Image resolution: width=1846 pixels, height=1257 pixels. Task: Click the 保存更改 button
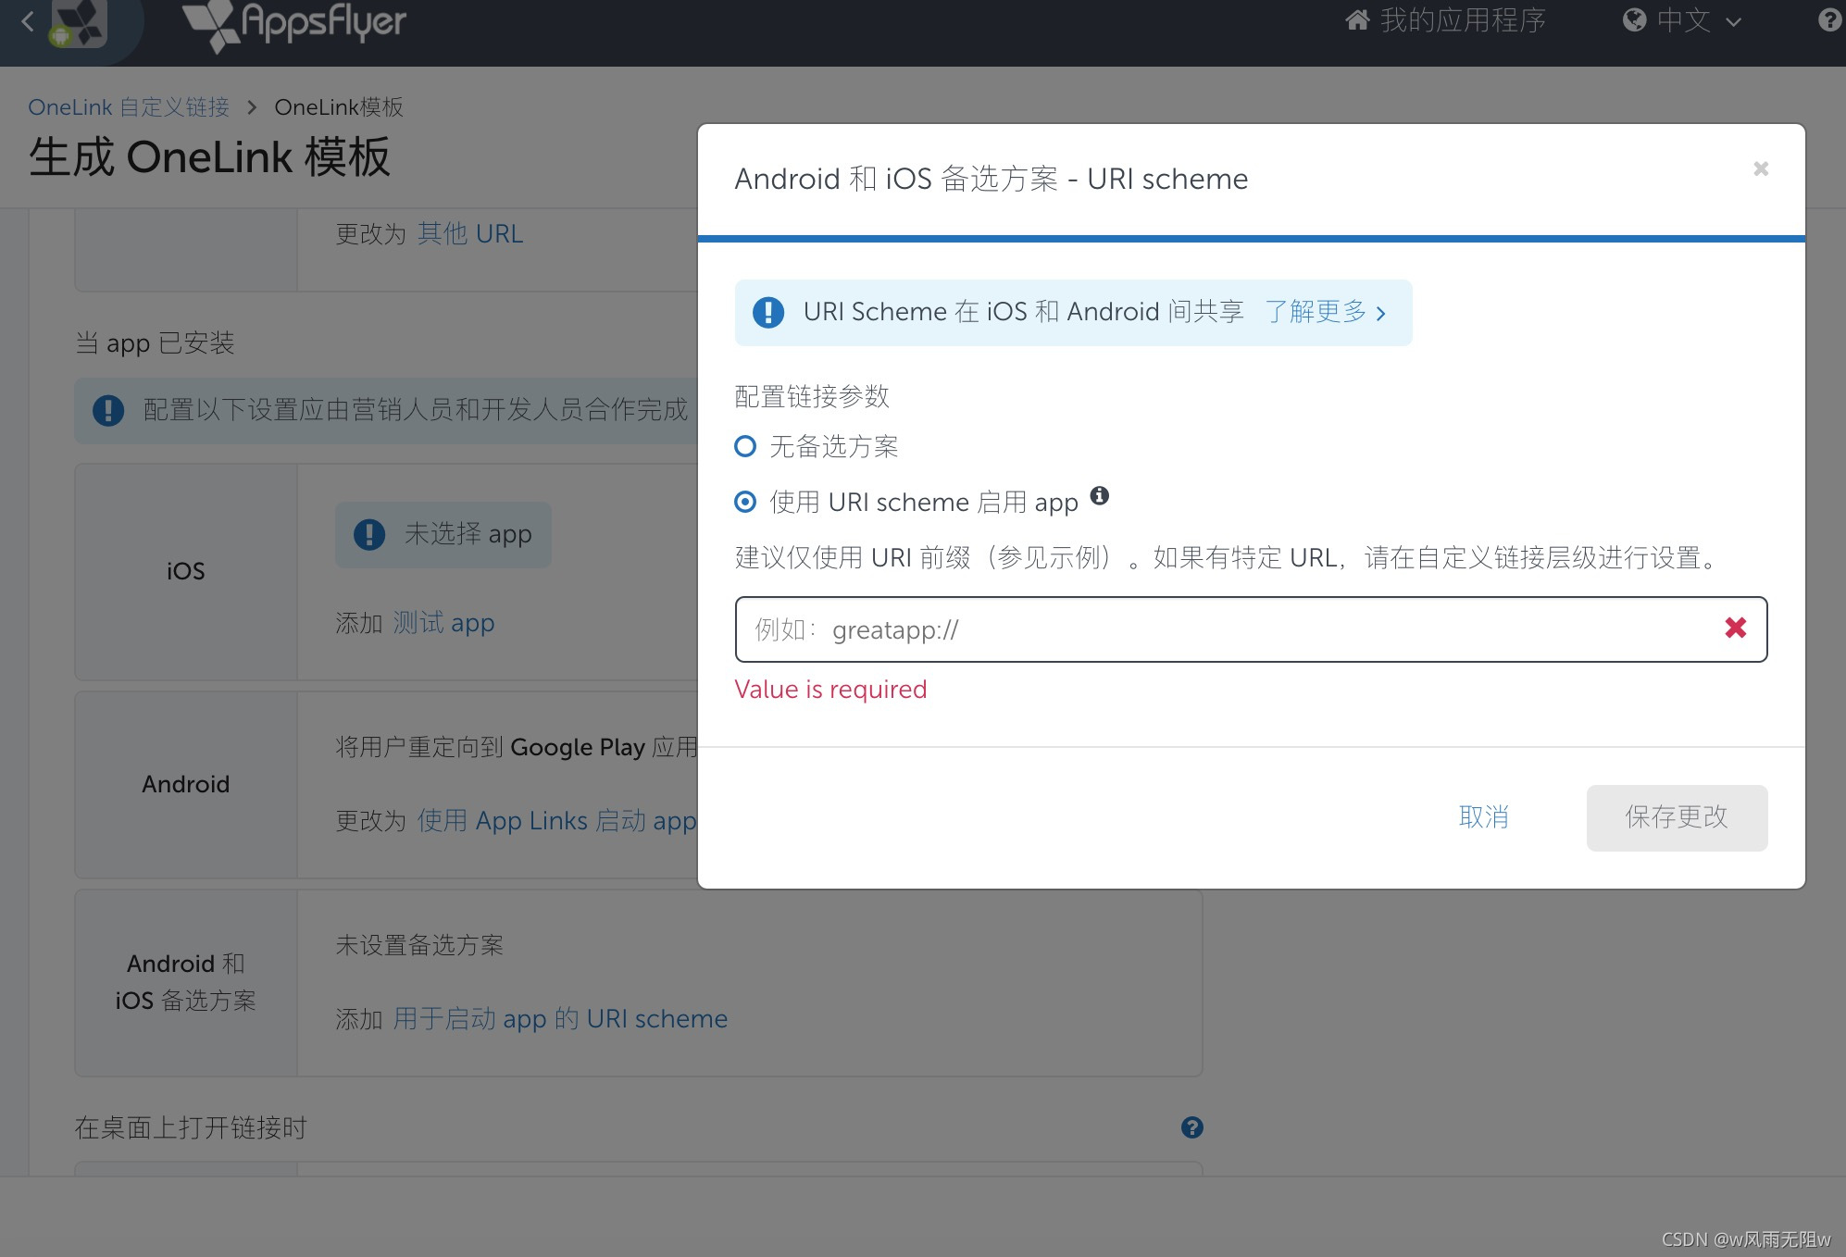click(1677, 817)
